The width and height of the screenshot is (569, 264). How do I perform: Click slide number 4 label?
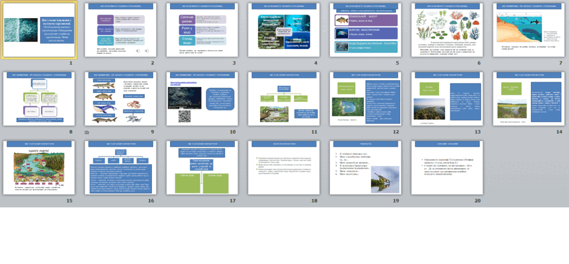click(x=316, y=63)
